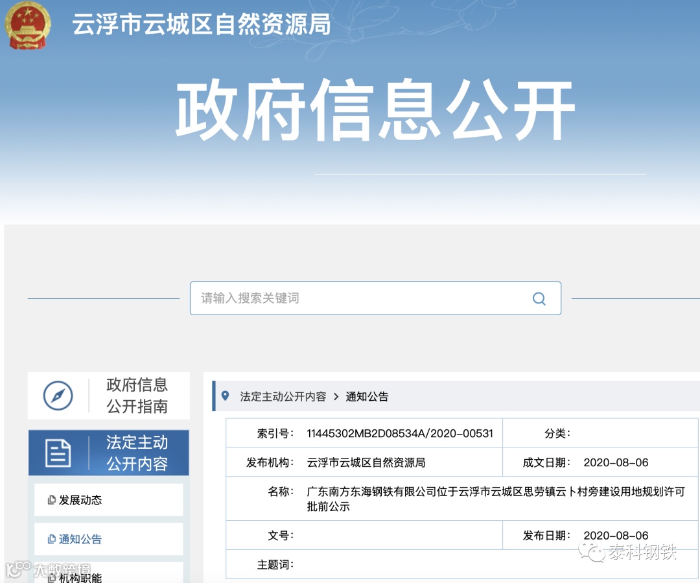Click the 主题词 label cell
The height and width of the screenshot is (583, 700).
coord(275,565)
